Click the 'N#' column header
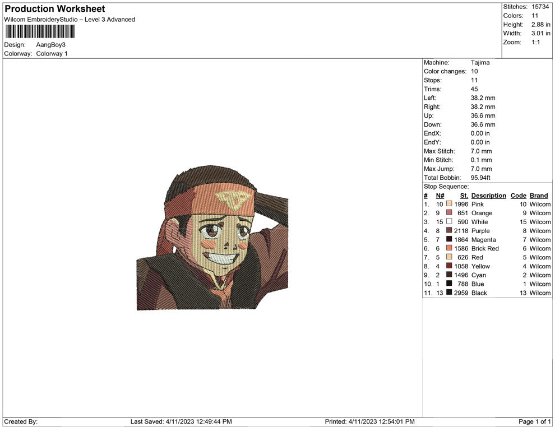The image size is (555, 427). pyautogui.click(x=440, y=196)
